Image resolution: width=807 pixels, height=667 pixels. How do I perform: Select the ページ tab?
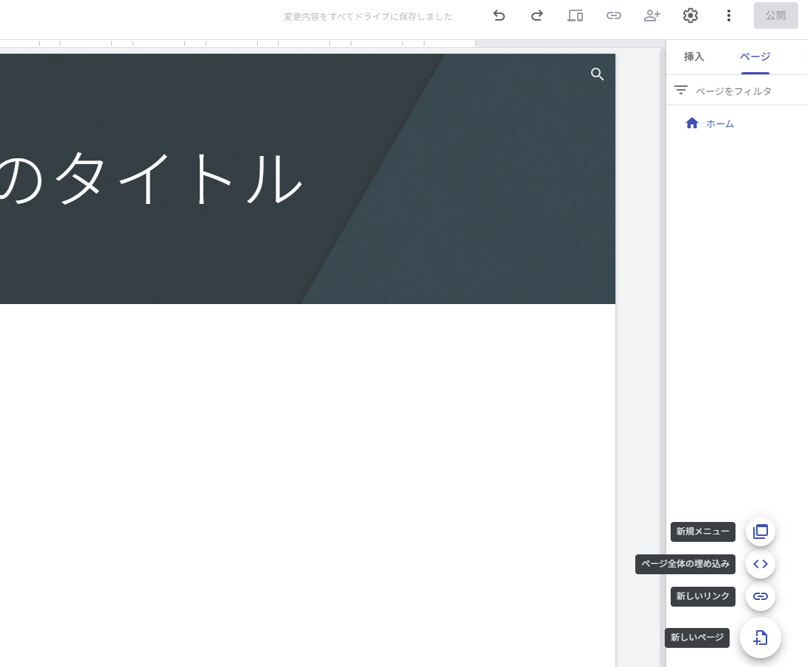pos(755,57)
